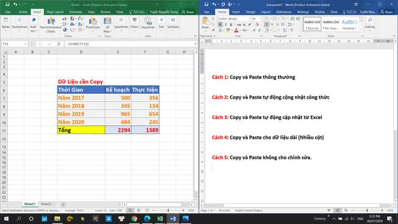Insert a PivotChart from Excel ribbon
Viewport: 398px width, 224px height.
pos(93,23)
